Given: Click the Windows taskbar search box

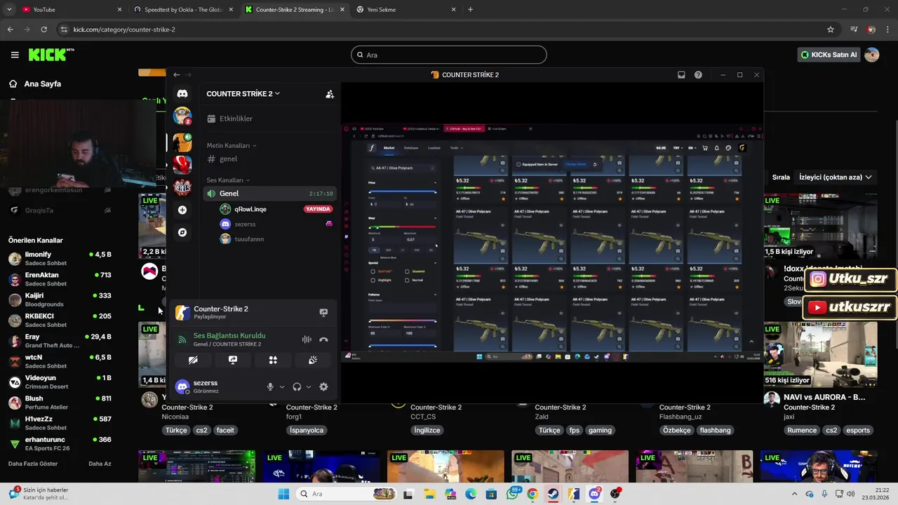Looking at the screenshot, I should 347,494.
